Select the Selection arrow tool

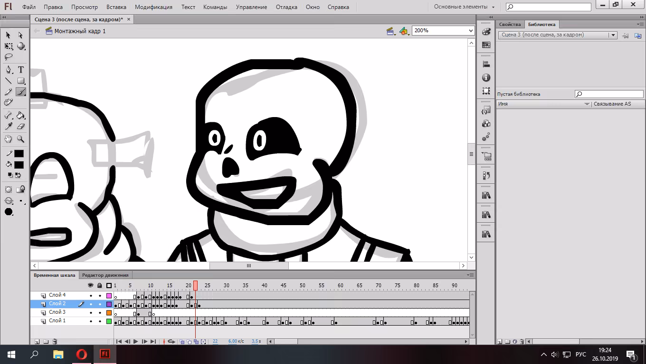tap(9, 35)
